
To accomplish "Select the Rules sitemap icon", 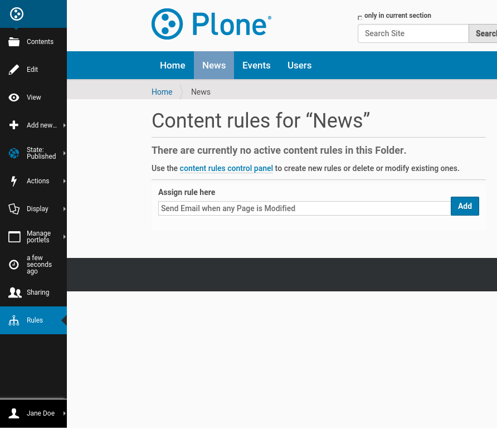I will pos(14,320).
